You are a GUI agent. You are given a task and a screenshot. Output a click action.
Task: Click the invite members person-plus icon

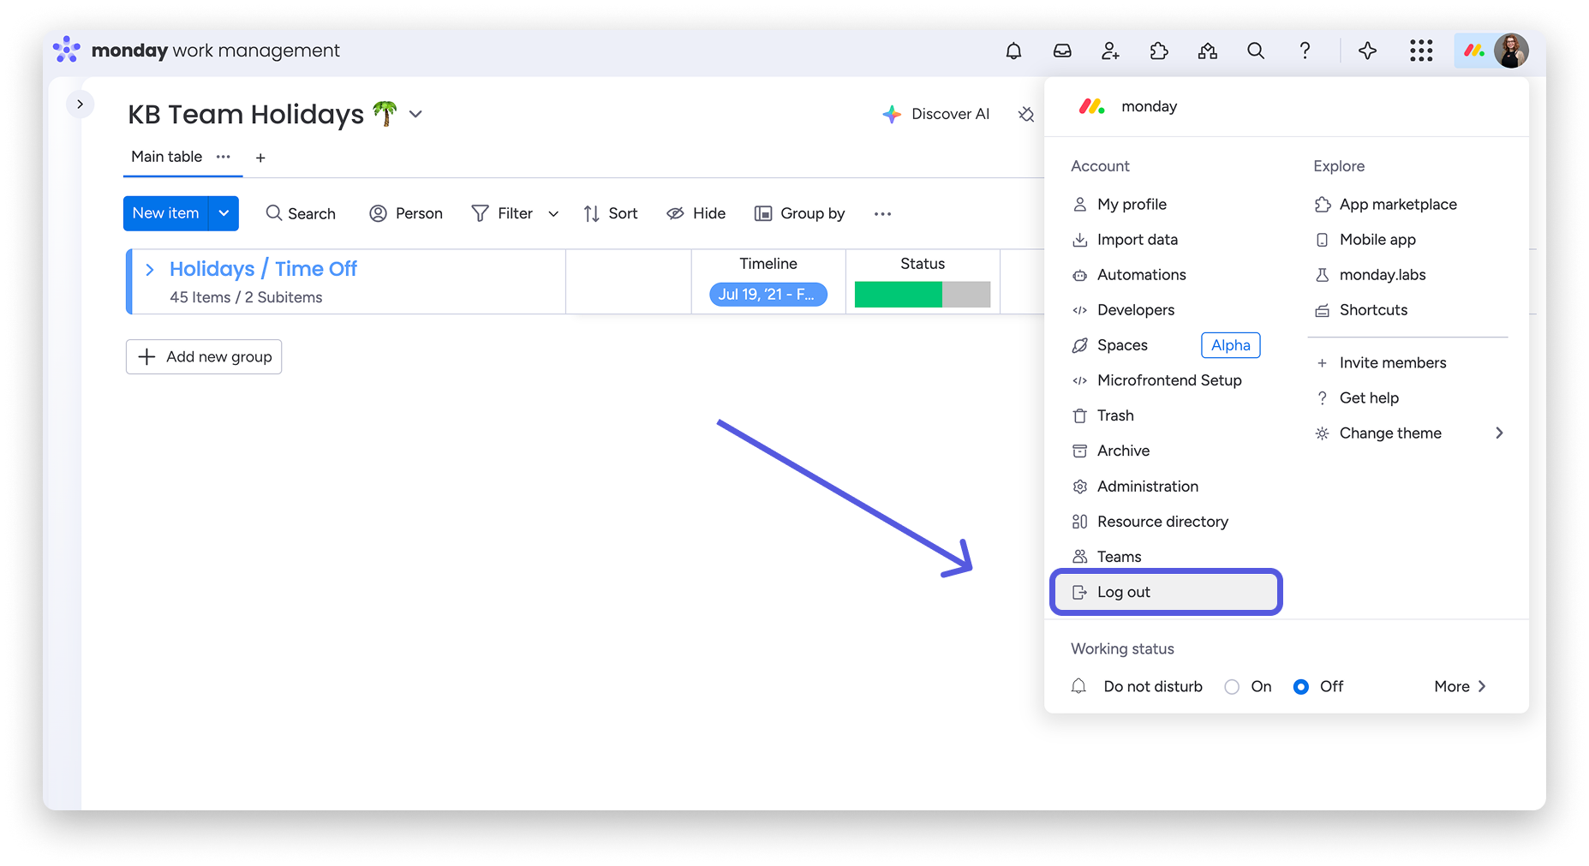point(1110,51)
